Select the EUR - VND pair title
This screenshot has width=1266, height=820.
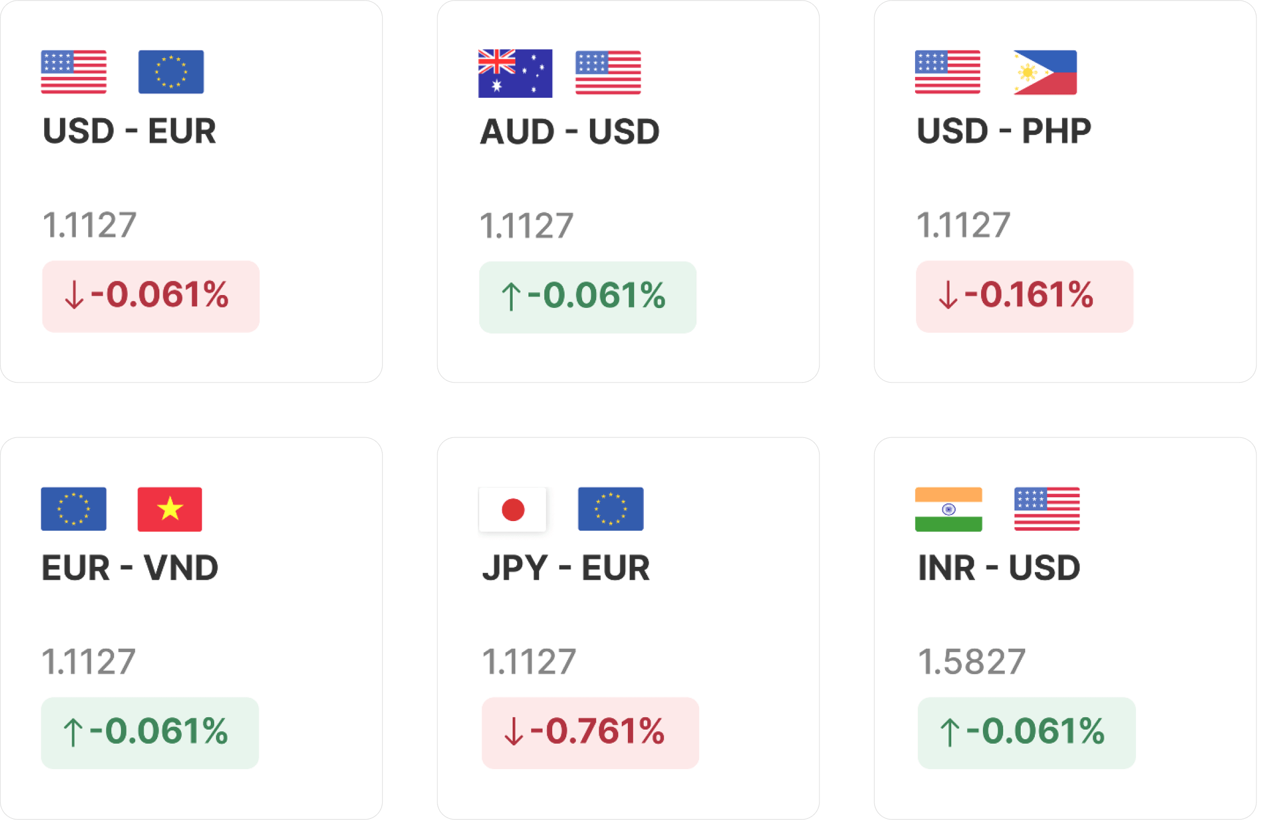(x=130, y=568)
